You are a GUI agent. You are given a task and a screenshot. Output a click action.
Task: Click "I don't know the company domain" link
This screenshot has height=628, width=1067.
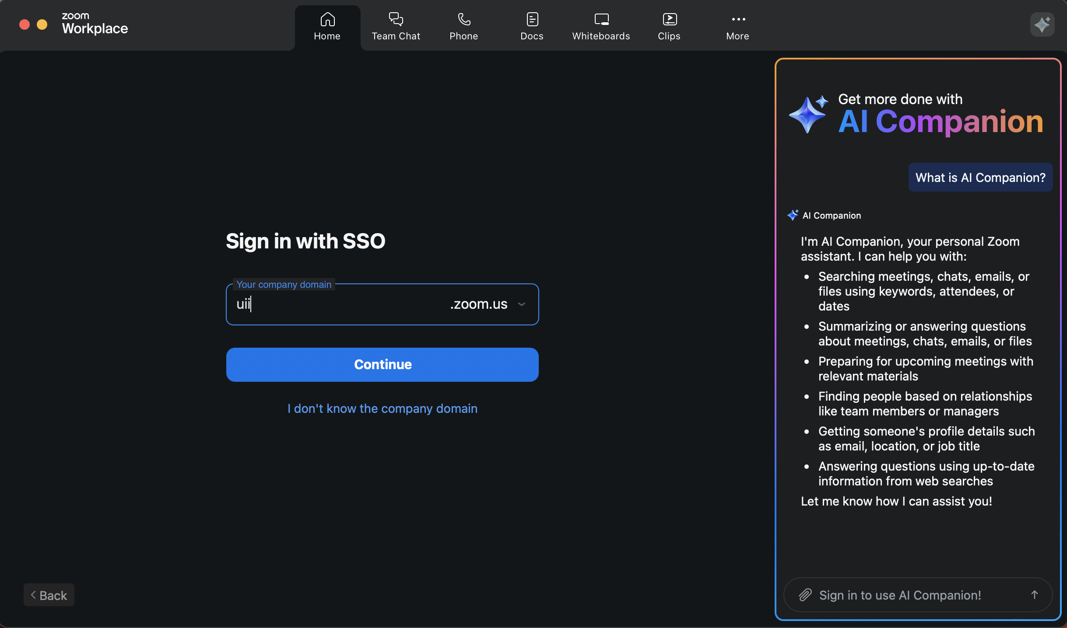pyautogui.click(x=382, y=408)
